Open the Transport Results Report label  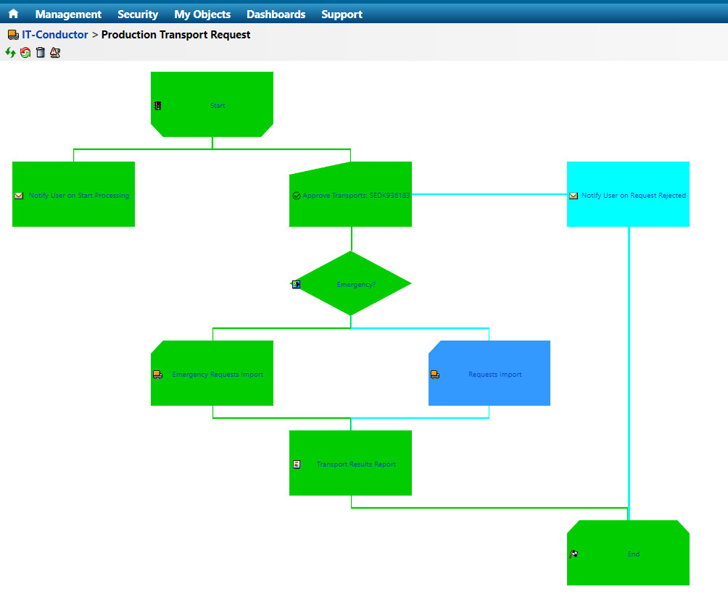click(x=356, y=464)
